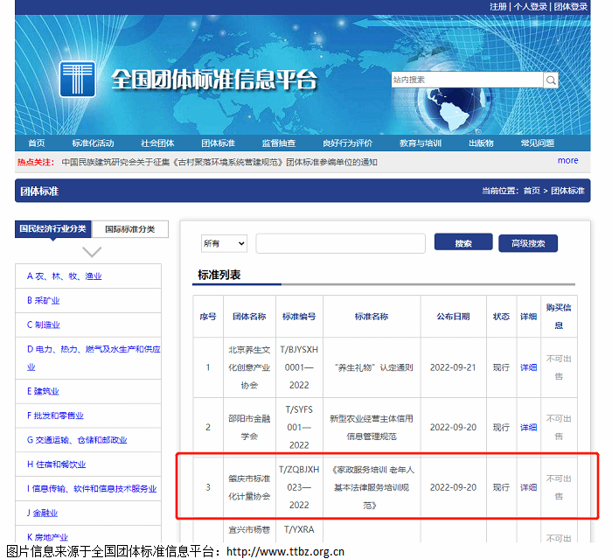Select category F 批发和零售业

coord(55,416)
